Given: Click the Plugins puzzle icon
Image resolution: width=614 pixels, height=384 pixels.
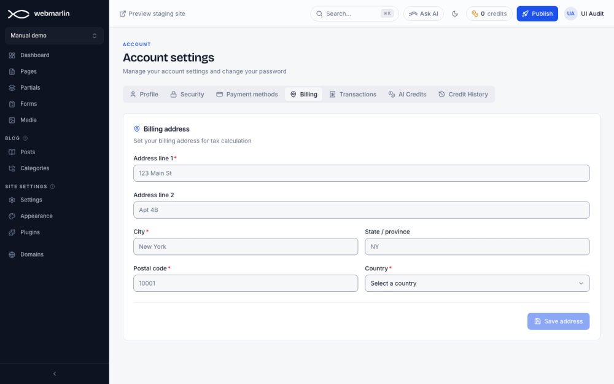Looking at the screenshot, I should coord(12,232).
